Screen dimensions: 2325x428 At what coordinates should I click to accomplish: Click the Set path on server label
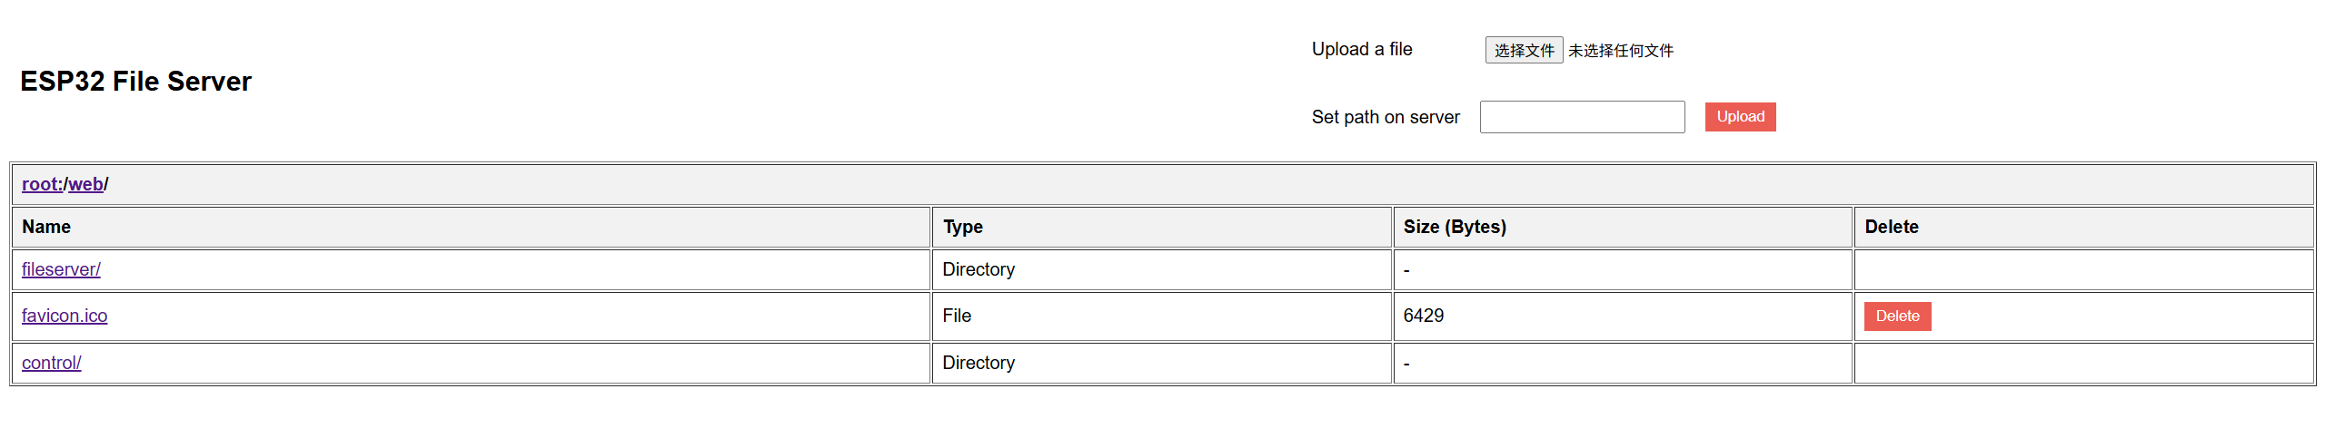click(1385, 117)
